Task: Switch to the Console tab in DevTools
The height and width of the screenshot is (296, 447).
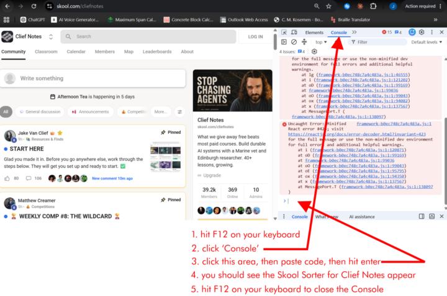Action: [339, 32]
